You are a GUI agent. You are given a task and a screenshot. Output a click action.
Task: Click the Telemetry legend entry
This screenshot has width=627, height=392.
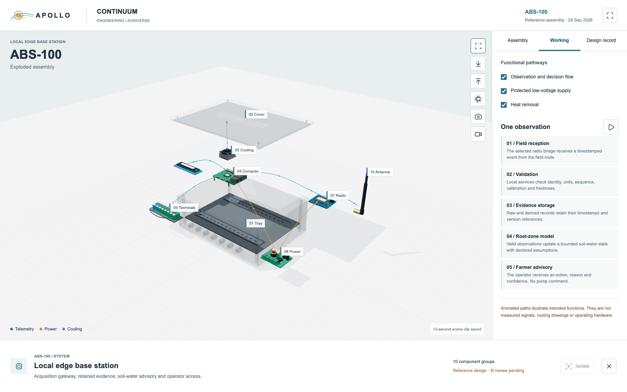(x=22, y=329)
